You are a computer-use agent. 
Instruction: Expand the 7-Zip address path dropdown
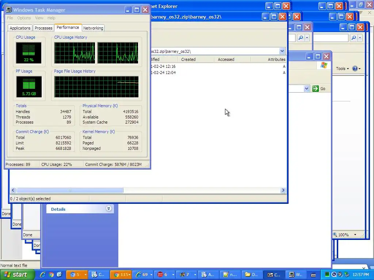click(282, 51)
